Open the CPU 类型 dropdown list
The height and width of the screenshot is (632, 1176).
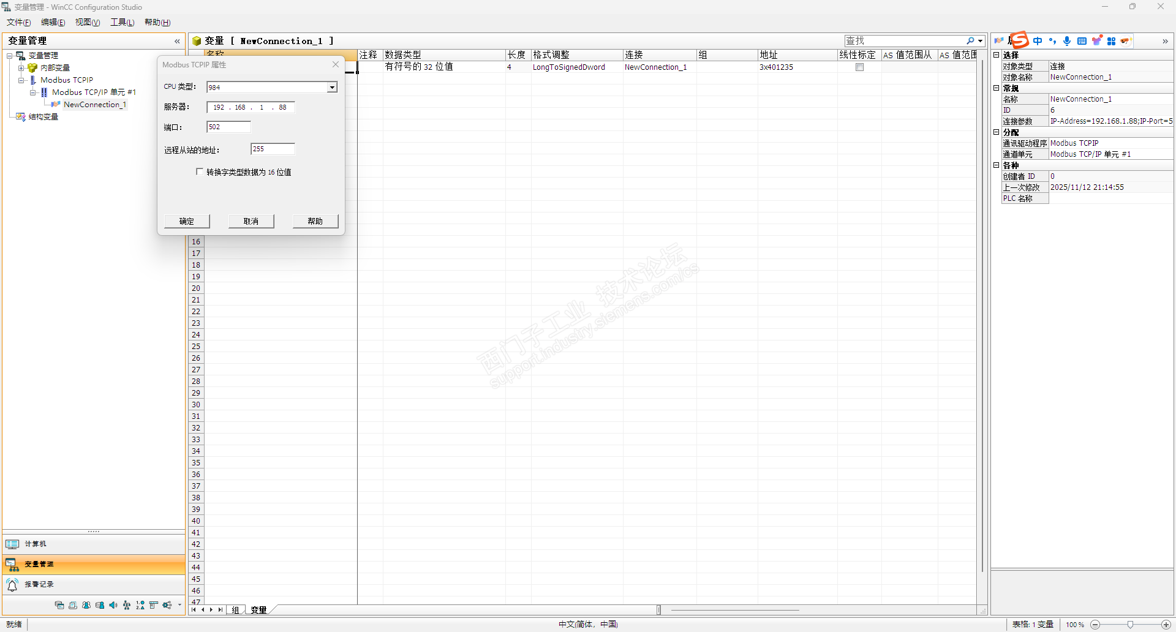(332, 88)
